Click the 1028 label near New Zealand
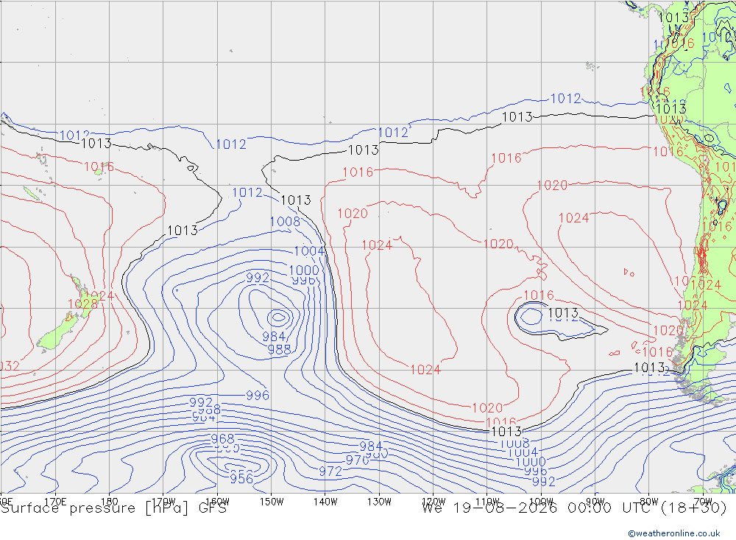 (x=82, y=304)
